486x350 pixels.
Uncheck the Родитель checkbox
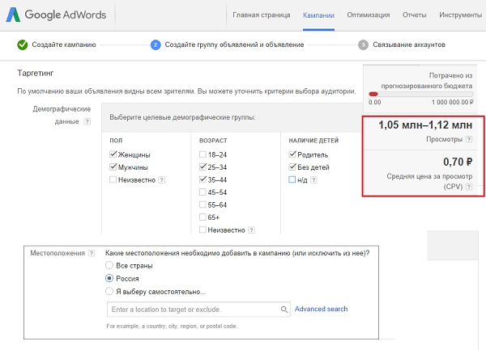292,154
